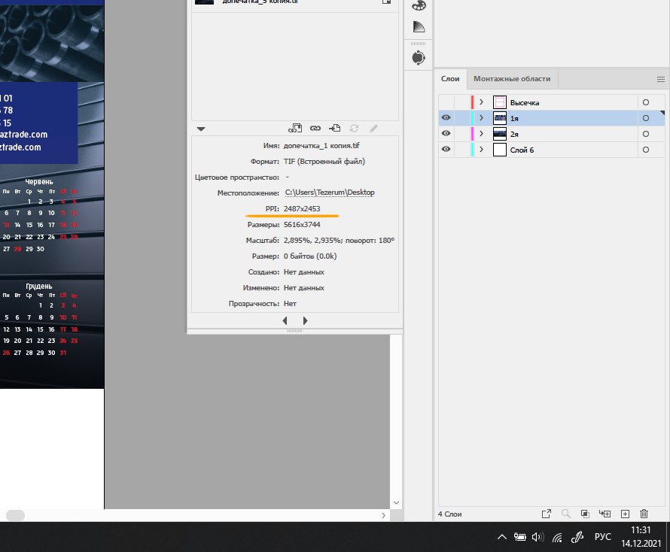The image size is (670, 552).
Task: Click horizontal scrollbar thumb below canvas
Action: pos(15,515)
